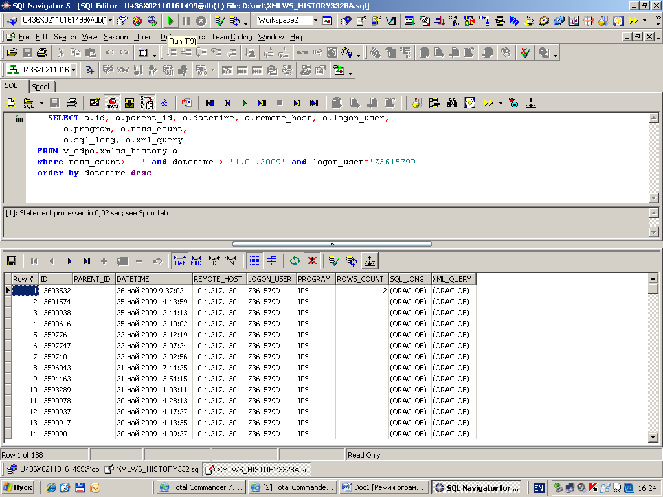663x497 pixels.
Task: Click the red X cancel icon in grid toolbar
Action: [312, 261]
